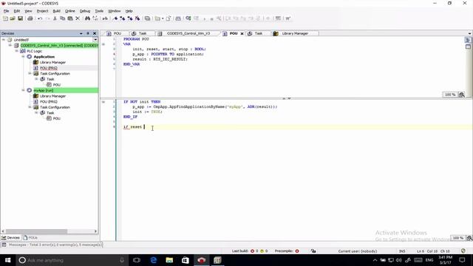Open the project dropdown beside Untitled5

(x=95, y=39)
